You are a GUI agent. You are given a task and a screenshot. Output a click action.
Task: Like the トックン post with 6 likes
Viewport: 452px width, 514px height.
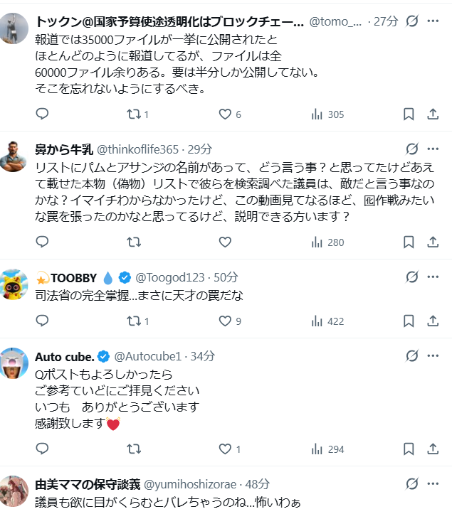[x=225, y=114]
